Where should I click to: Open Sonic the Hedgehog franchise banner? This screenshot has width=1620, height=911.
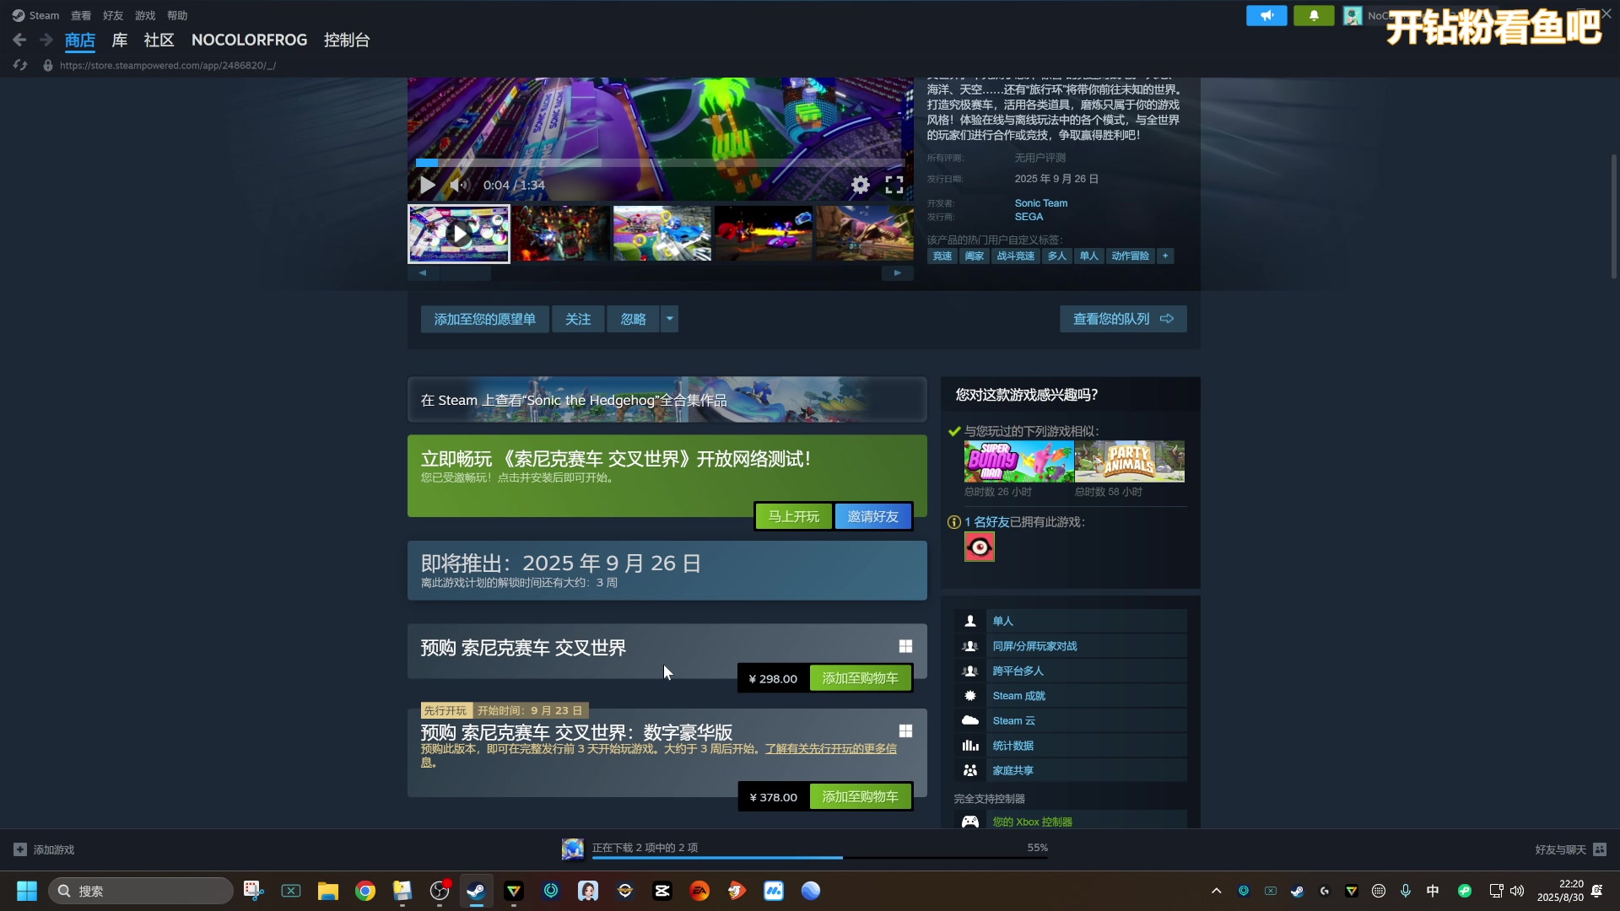667,400
